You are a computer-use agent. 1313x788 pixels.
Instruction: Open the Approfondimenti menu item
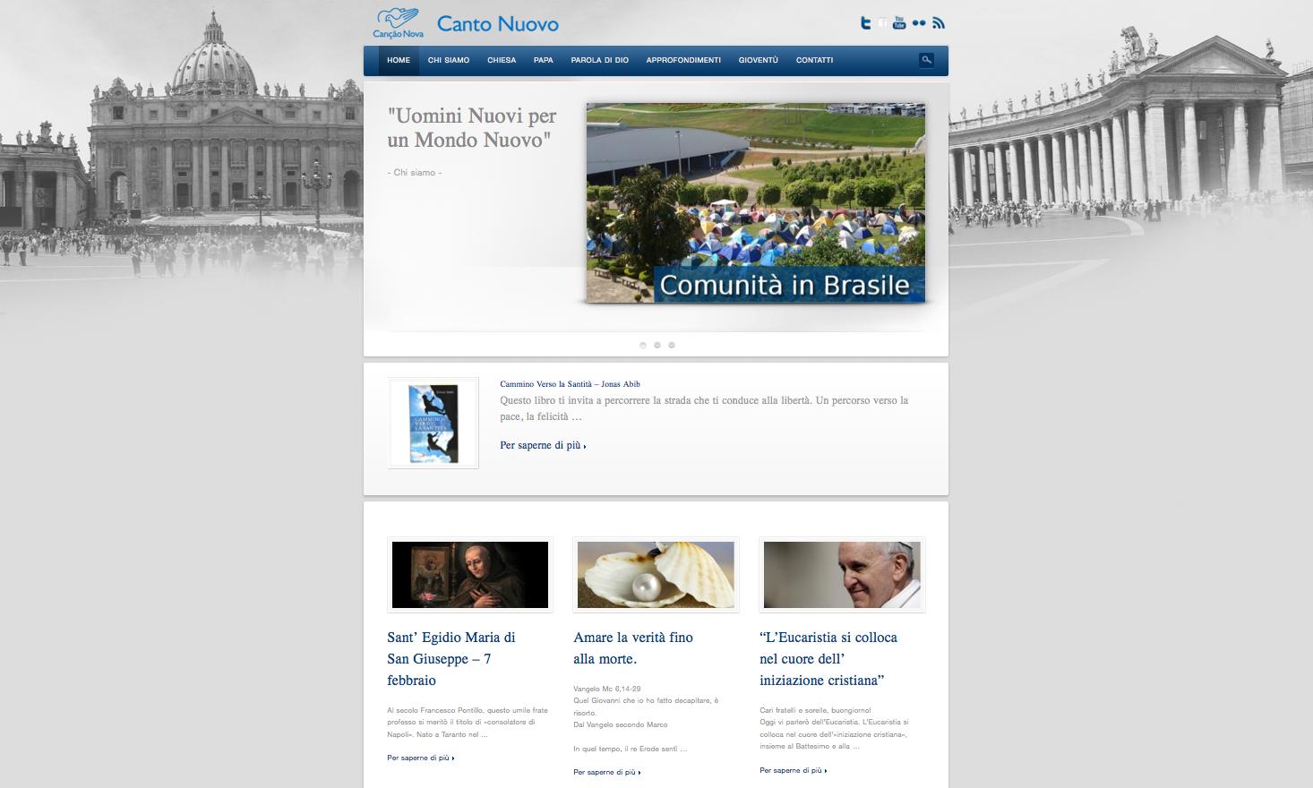pyautogui.click(x=683, y=60)
